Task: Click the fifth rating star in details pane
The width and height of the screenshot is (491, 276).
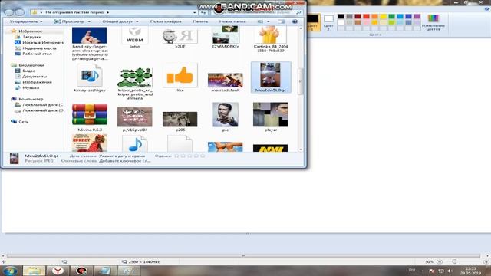Action: coord(203,156)
